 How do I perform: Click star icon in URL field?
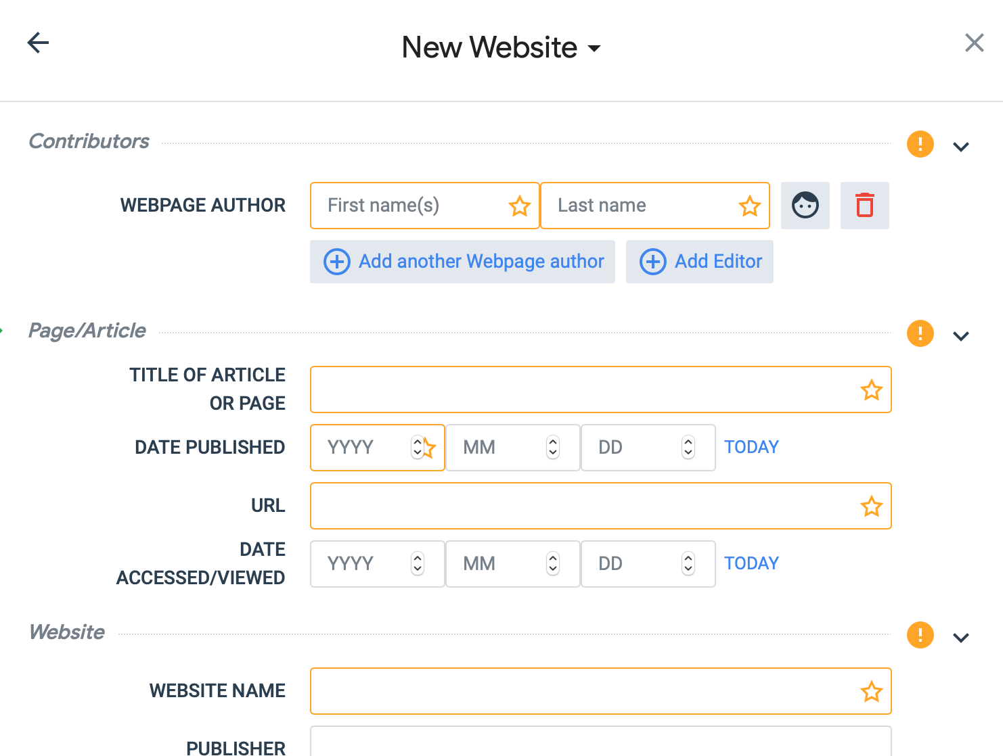(x=871, y=506)
